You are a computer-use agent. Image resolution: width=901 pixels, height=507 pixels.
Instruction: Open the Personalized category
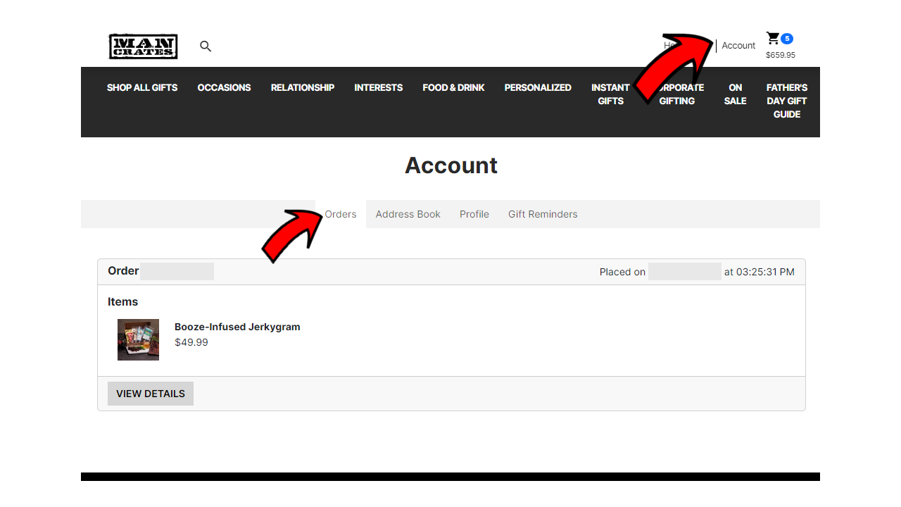(x=538, y=87)
